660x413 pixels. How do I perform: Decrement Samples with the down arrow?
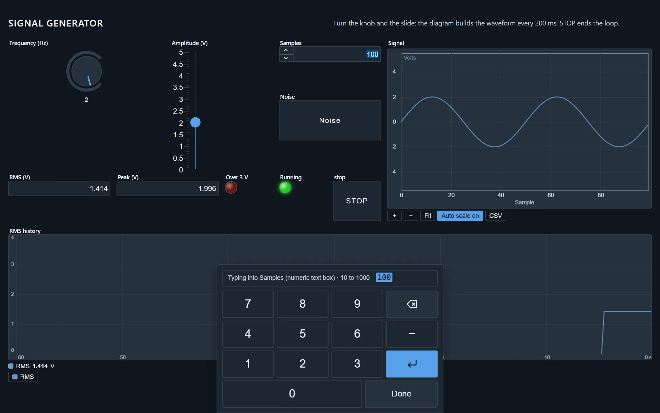(286, 58)
